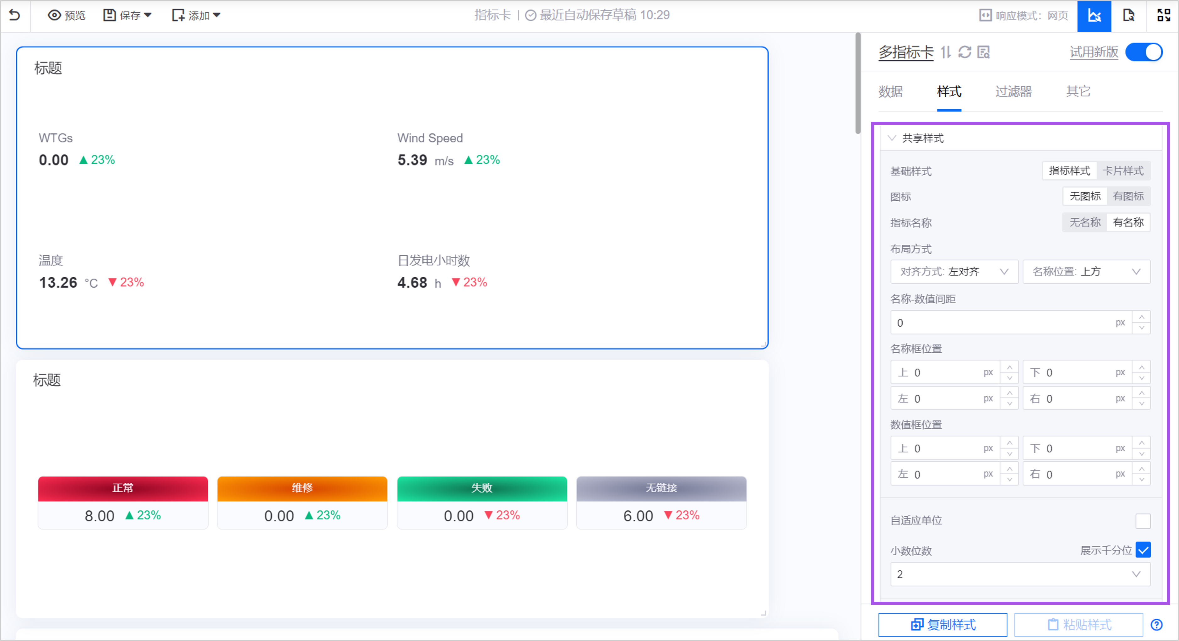Click the chart style icon in top bar

[1094, 16]
